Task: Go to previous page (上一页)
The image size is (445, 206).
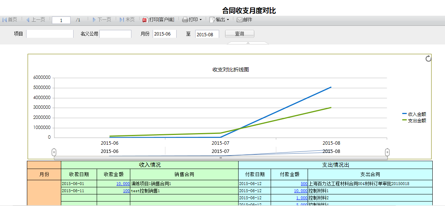Action: [x=35, y=19]
